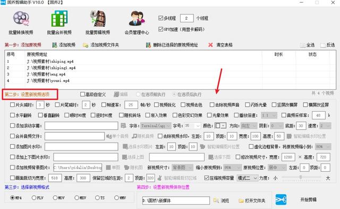Click save path field D:\固桥\新媒体
Screen dimensions: 340x209
[176, 200]
